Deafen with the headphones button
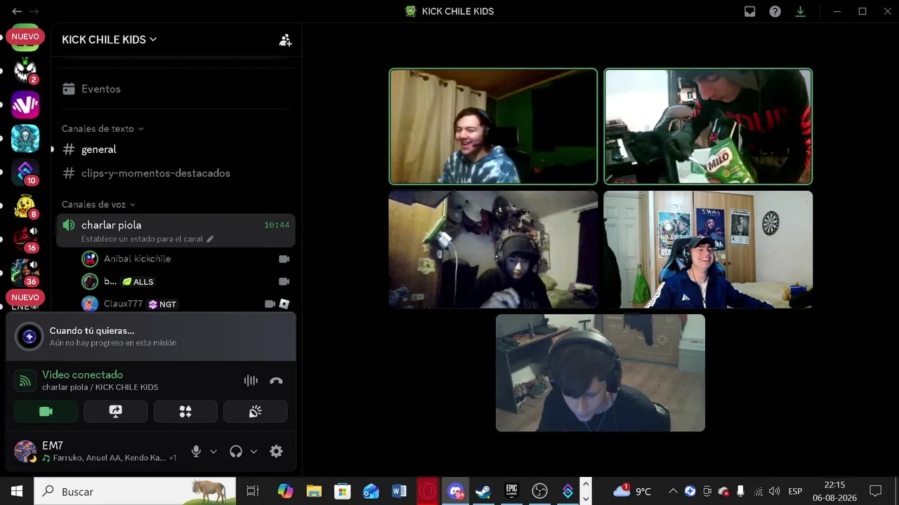This screenshot has width=899, height=505. (x=236, y=452)
